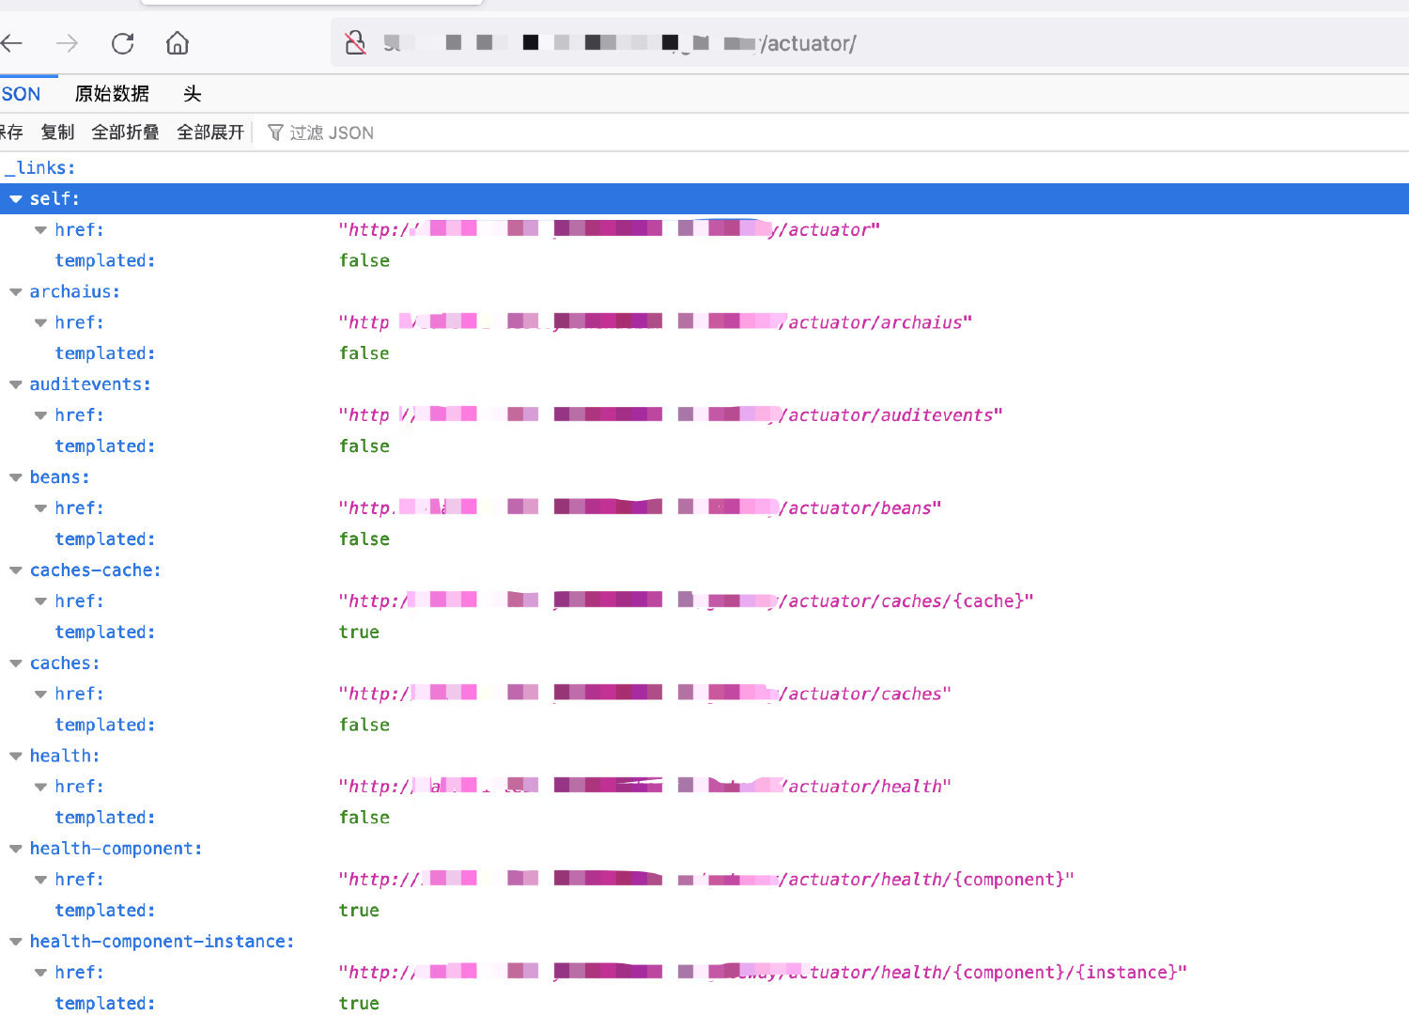Collapse the href arrow under caches

(x=40, y=695)
